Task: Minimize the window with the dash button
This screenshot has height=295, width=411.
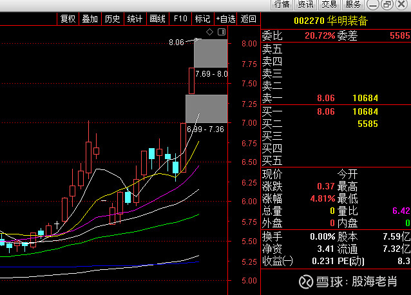Action: coord(373,5)
